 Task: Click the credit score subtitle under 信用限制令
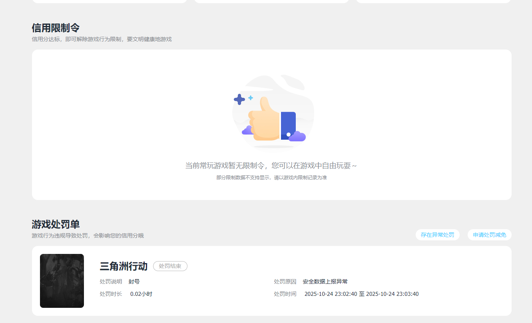point(101,39)
